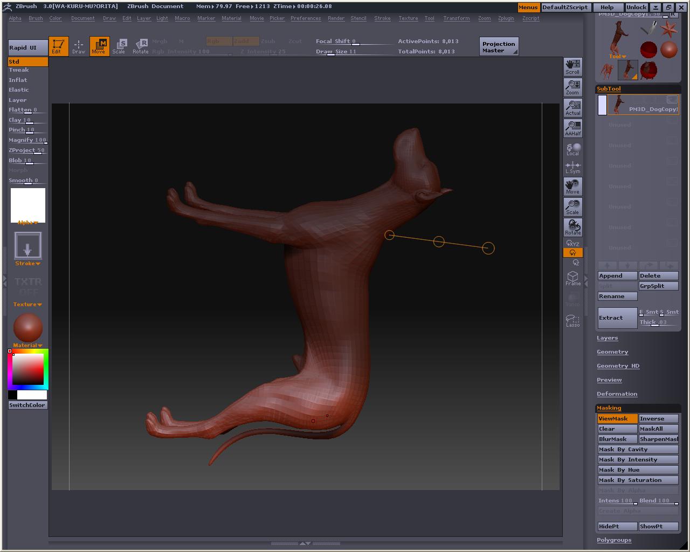Click the Zoom canvas navigation icon
This screenshot has width=690, height=552.
tap(572, 87)
